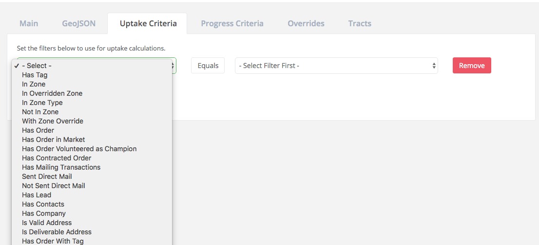This screenshot has height=245, width=539.
Task: Choose In Zone Type filter
Action: coord(42,103)
